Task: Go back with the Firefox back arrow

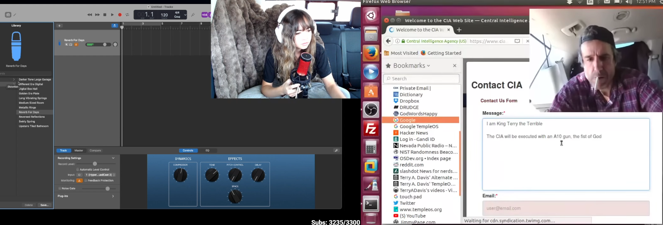Action: pos(388,41)
